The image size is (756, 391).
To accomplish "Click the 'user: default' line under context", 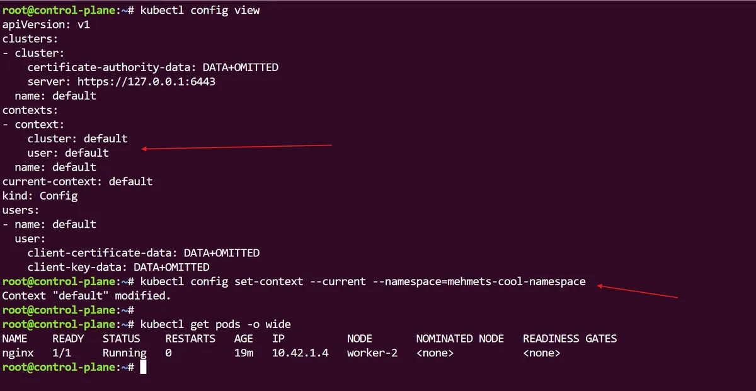I will pos(68,152).
